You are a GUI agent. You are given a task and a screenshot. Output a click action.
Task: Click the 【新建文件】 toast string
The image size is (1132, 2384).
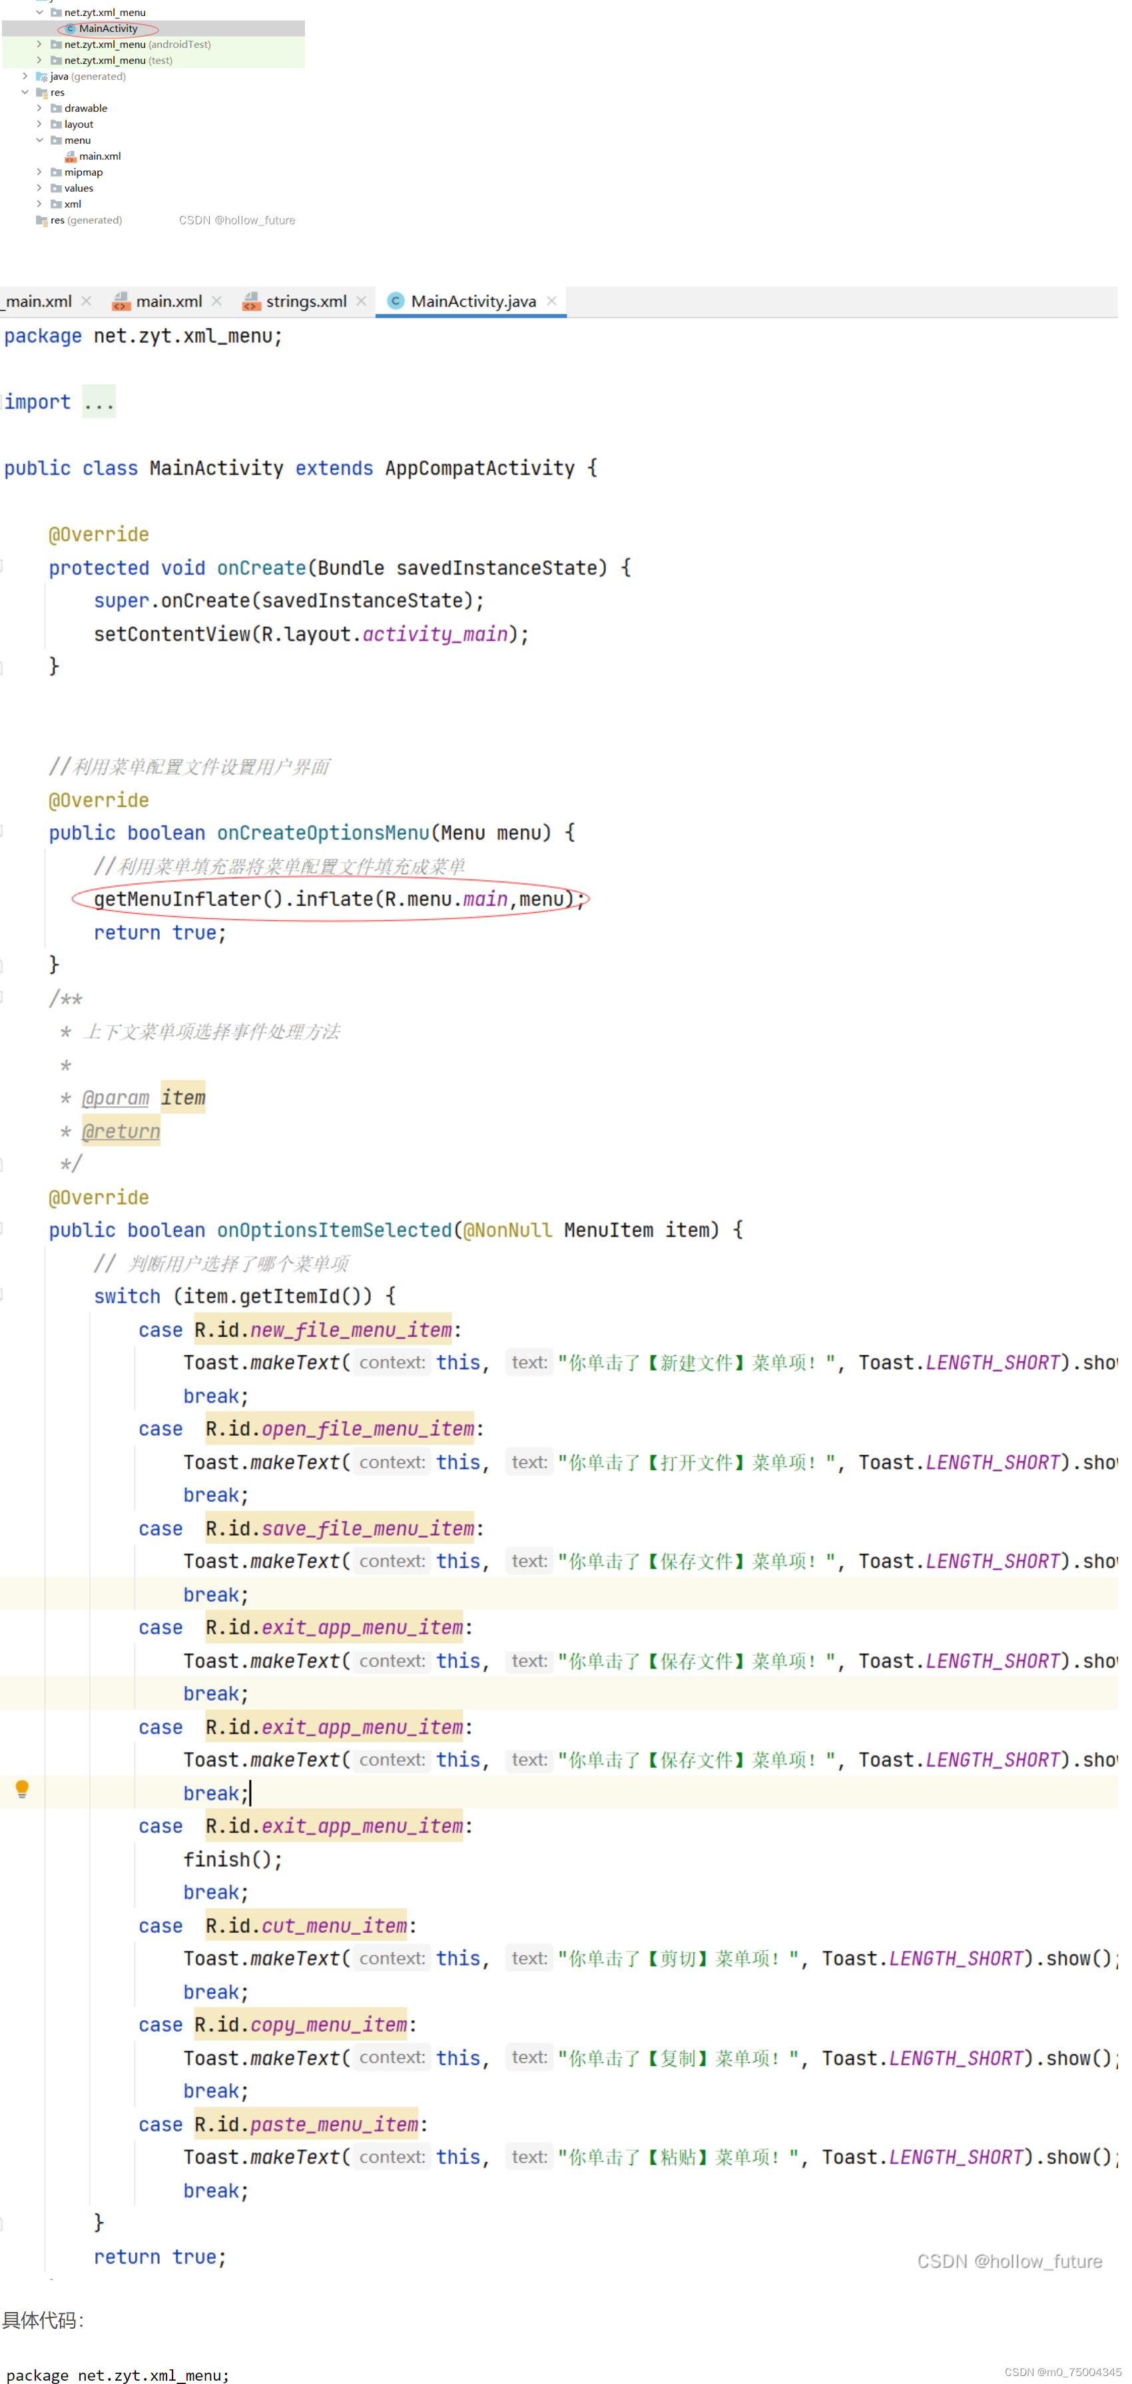point(697,1363)
